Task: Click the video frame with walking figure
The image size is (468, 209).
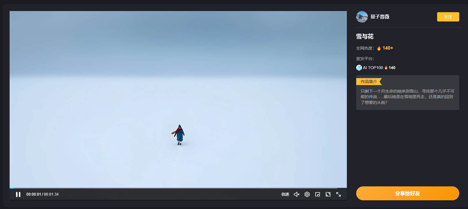Action: [178, 99]
